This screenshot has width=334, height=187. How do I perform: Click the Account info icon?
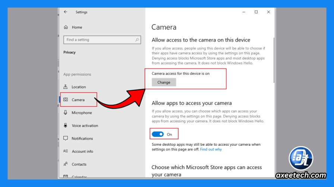(x=66, y=151)
